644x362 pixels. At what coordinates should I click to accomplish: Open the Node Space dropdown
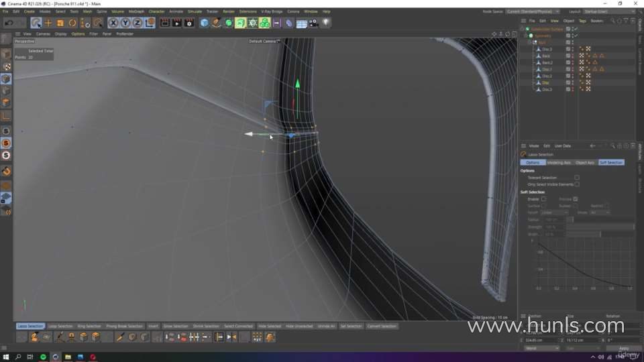531,11
